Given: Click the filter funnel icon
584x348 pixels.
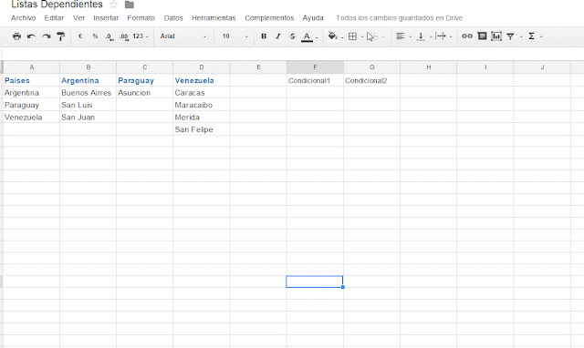Looking at the screenshot, I should coord(511,36).
